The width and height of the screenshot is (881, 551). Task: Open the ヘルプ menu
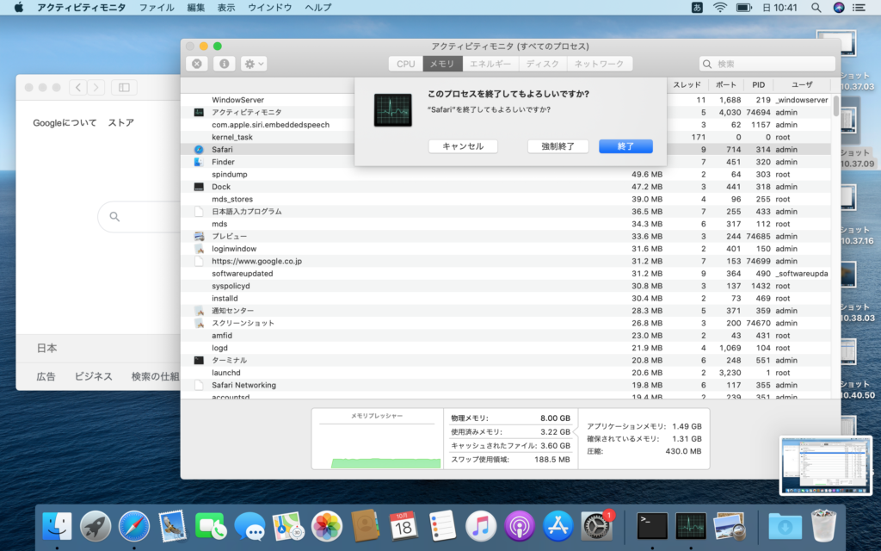pyautogui.click(x=318, y=7)
